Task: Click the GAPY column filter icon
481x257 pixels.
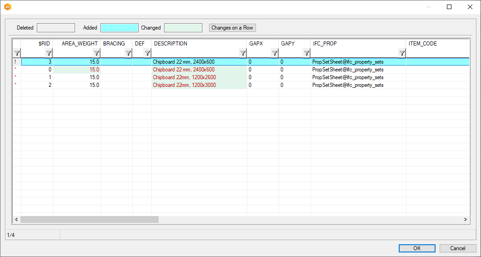Action: (x=306, y=53)
